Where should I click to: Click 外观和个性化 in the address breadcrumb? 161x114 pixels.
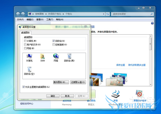tap(55, 14)
